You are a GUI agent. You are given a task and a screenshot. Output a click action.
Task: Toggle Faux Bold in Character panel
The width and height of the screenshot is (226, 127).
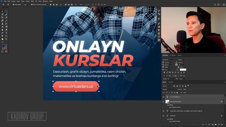pos(164,72)
